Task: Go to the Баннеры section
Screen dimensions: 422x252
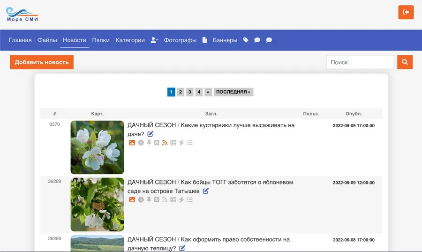Action: coord(225,40)
